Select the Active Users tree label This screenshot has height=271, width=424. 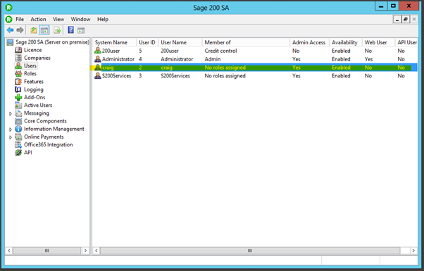pos(38,105)
